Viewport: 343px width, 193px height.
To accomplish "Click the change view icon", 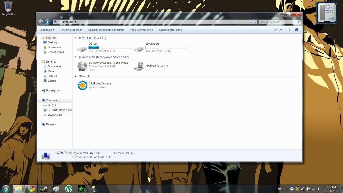I will point(276,30).
